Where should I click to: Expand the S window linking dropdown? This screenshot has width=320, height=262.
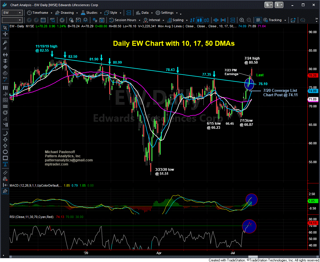click(270, 5)
